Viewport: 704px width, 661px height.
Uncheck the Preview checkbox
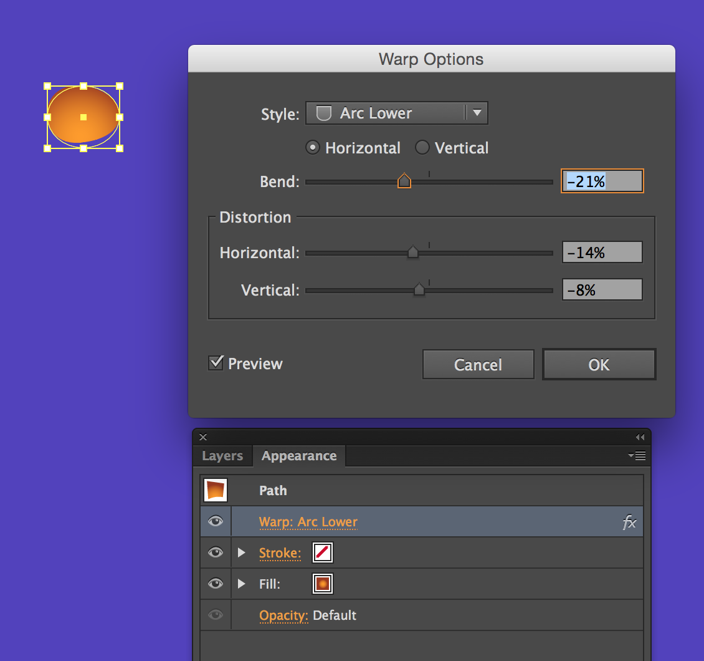[x=216, y=363]
